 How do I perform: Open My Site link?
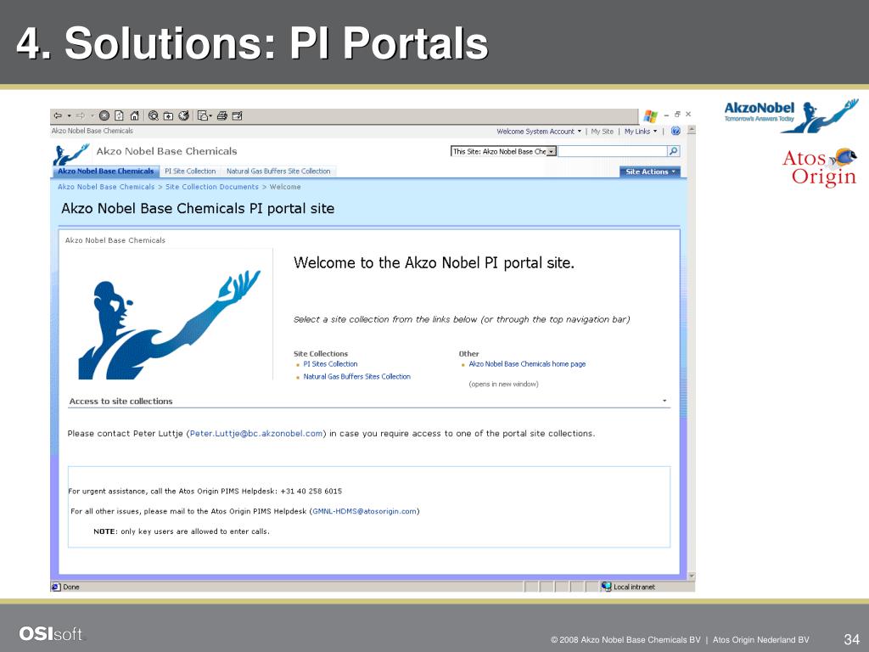602,132
